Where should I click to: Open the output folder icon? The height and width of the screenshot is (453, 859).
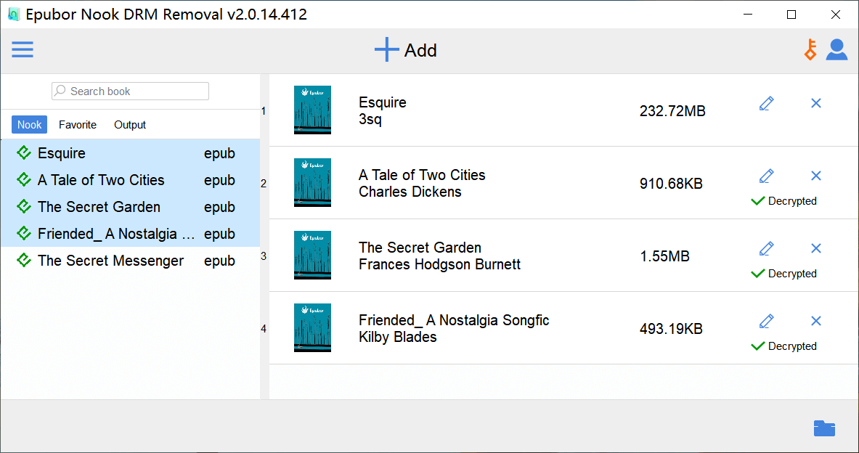[824, 428]
